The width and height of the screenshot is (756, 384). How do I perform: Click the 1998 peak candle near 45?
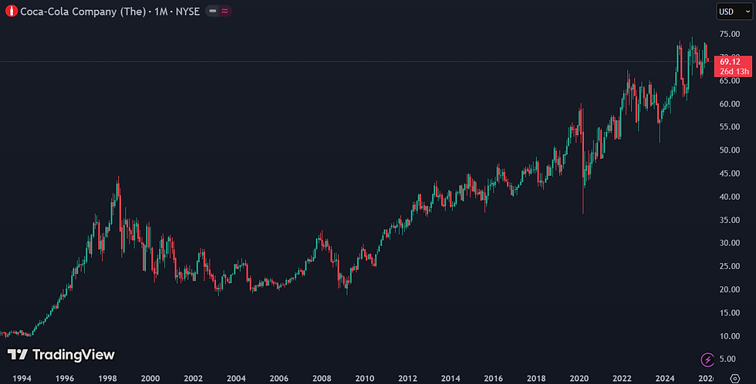tap(118, 188)
